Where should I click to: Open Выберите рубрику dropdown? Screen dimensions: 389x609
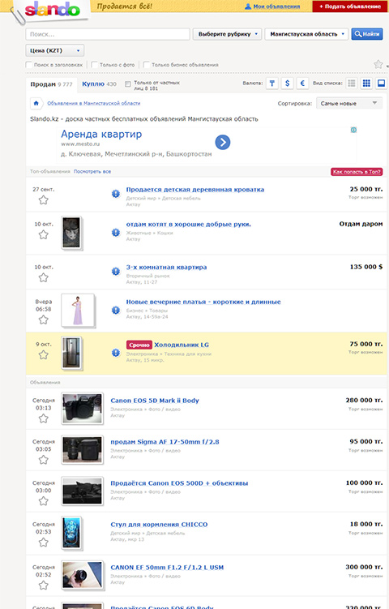pos(227,34)
